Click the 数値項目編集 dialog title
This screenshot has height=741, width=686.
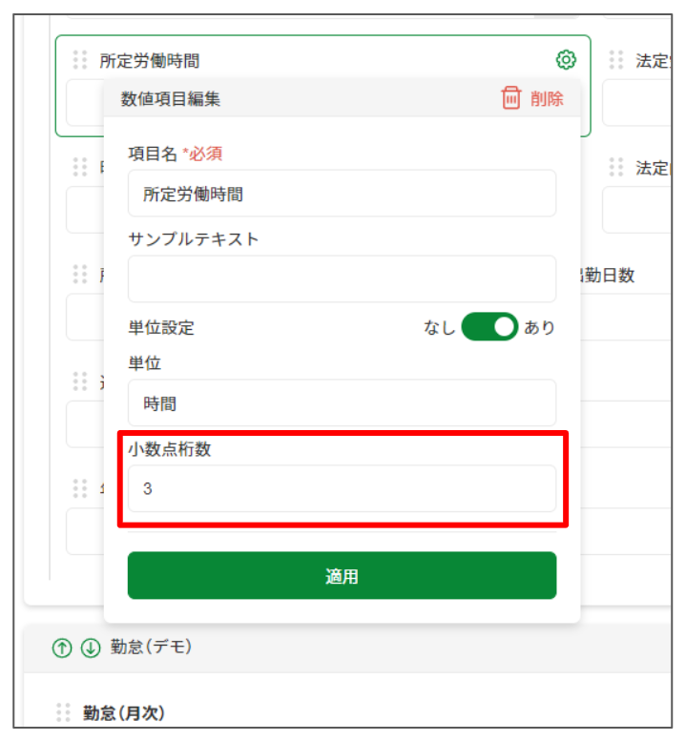coord(171,99)
